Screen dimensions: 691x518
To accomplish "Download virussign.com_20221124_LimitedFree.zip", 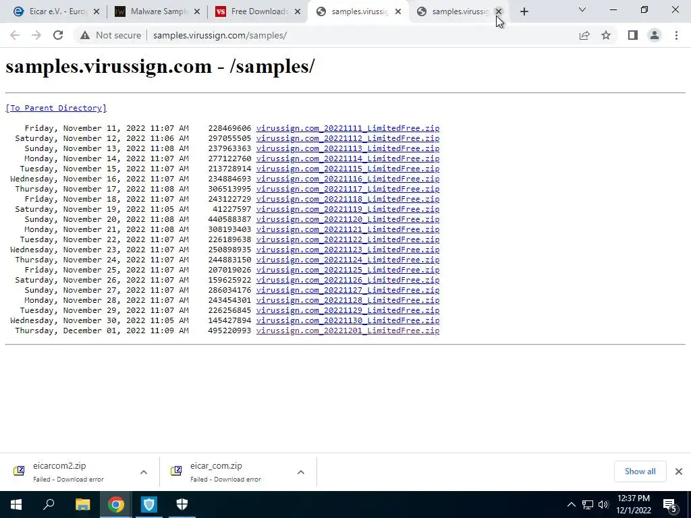I will click(x=348, y=260).
